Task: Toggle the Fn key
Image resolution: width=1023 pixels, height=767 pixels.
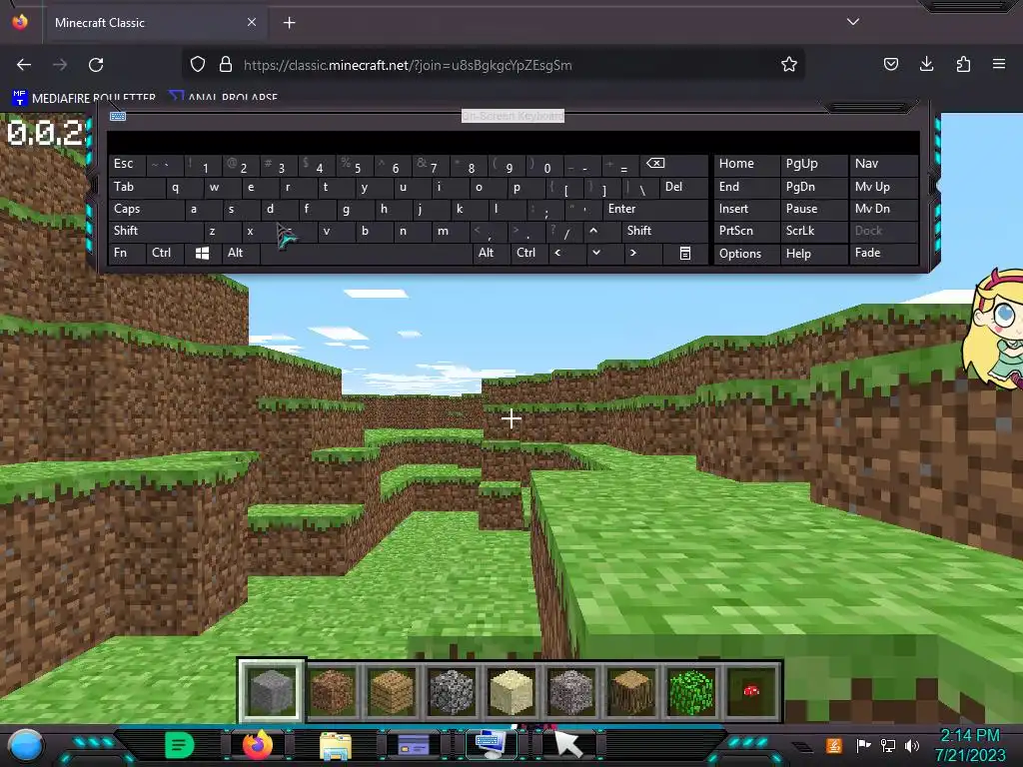Action: (127, 253)
